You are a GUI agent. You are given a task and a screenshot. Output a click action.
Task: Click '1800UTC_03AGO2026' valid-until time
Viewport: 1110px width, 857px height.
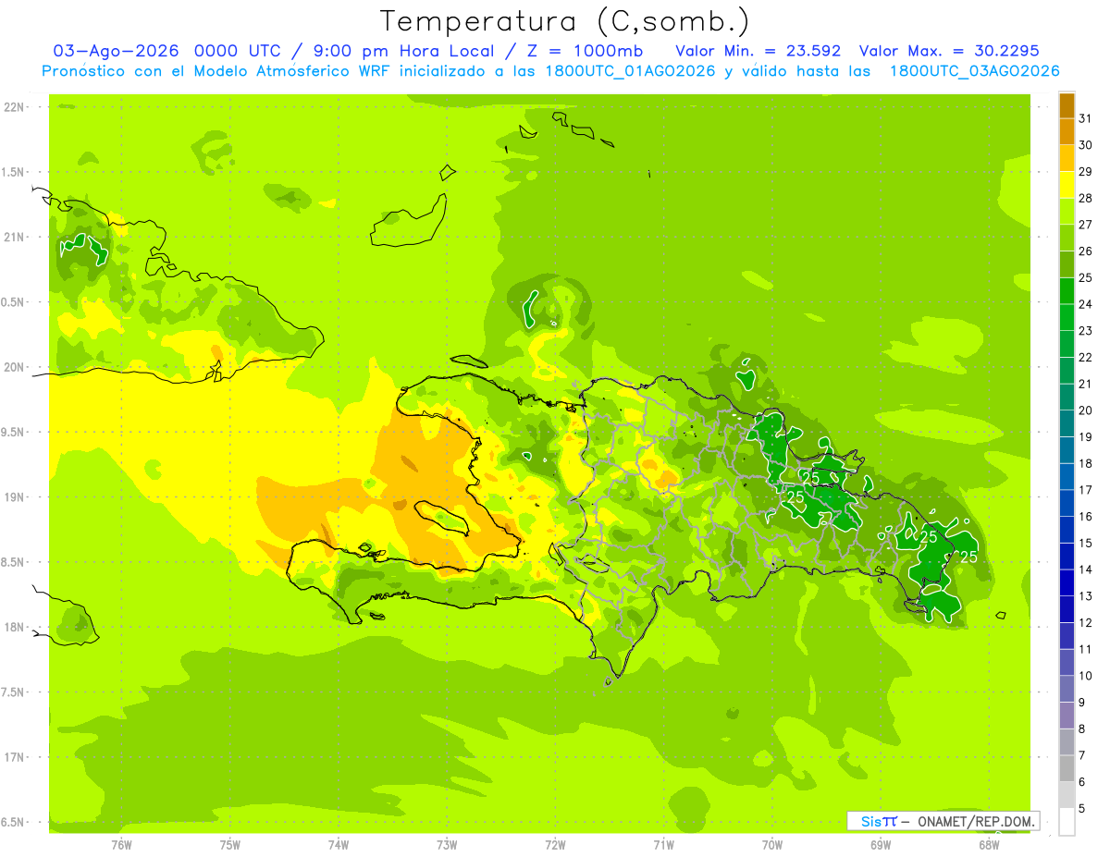coord(974,71)
